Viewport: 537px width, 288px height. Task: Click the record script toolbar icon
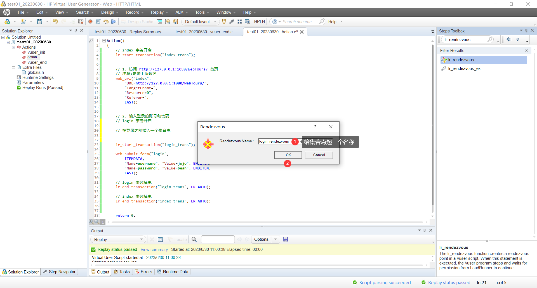tap(90, 22)
